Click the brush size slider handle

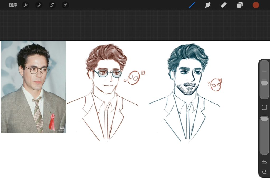pyautogui.click(x=264, y=83)
